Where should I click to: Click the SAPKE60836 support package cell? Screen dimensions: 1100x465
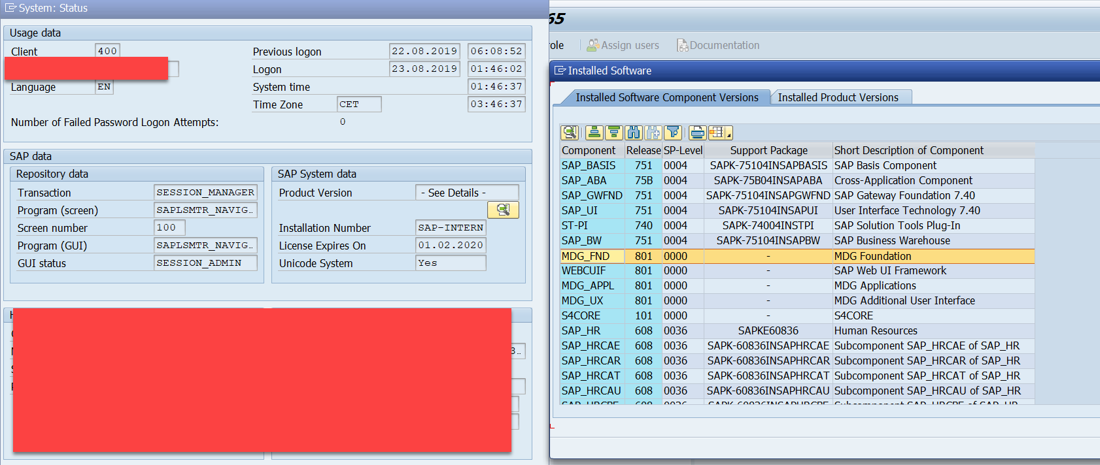pos(768,331)
